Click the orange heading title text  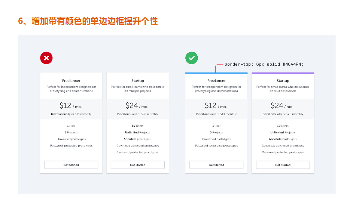pyautogui.click(x=88, y=21)
